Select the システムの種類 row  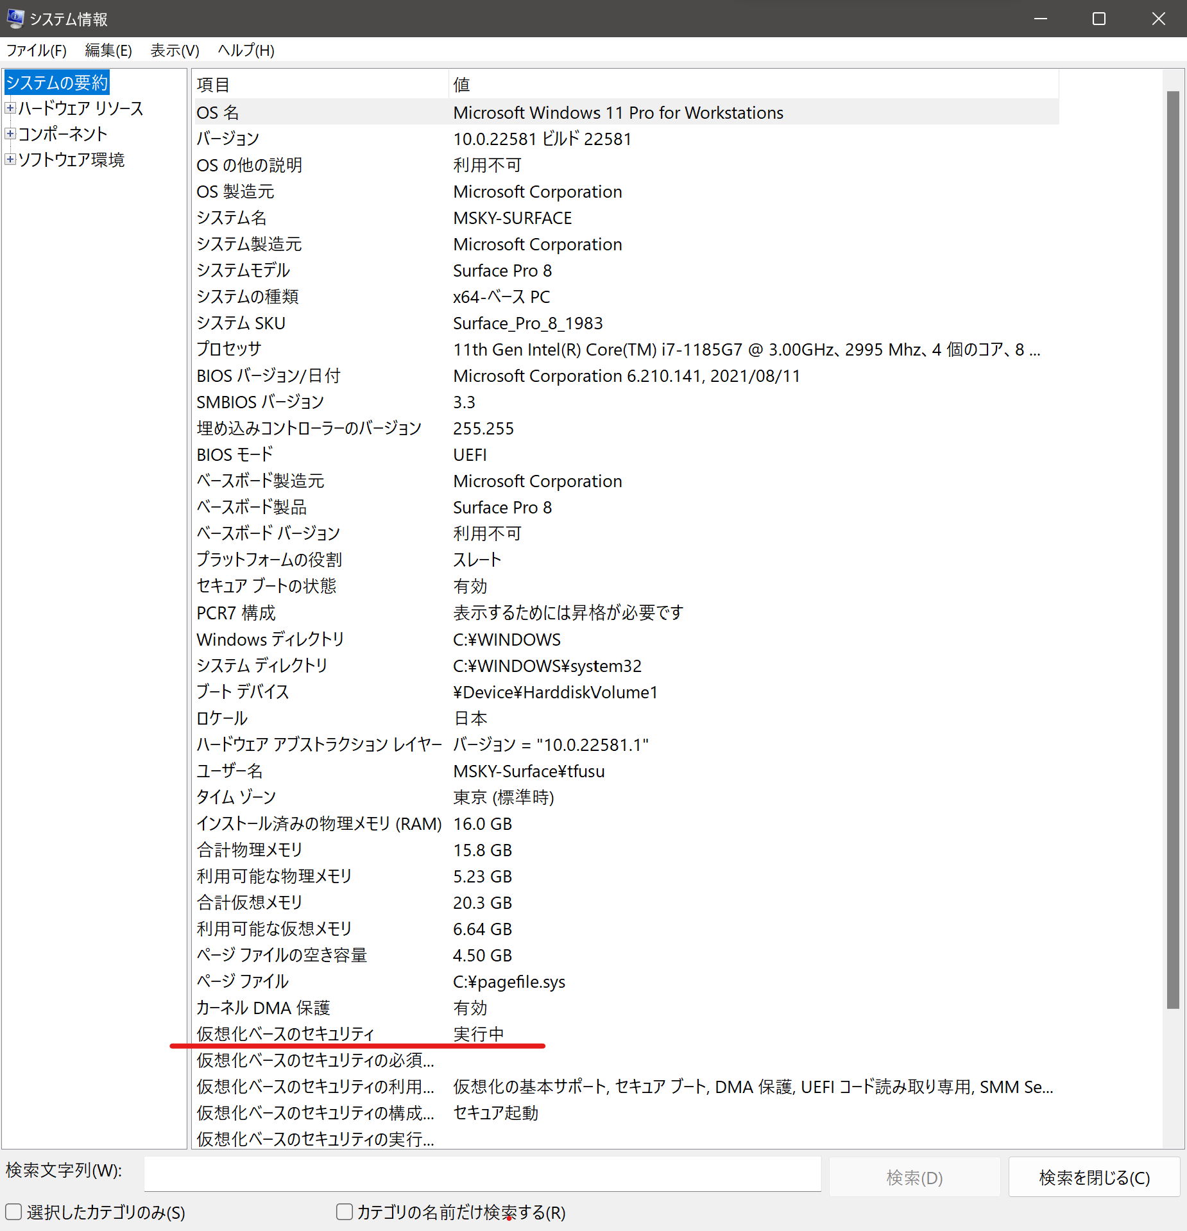[x=626, y=297]
